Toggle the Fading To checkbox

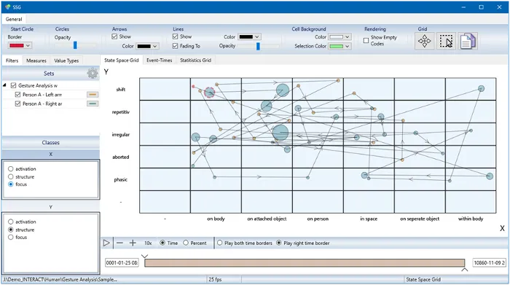point(176,46)
